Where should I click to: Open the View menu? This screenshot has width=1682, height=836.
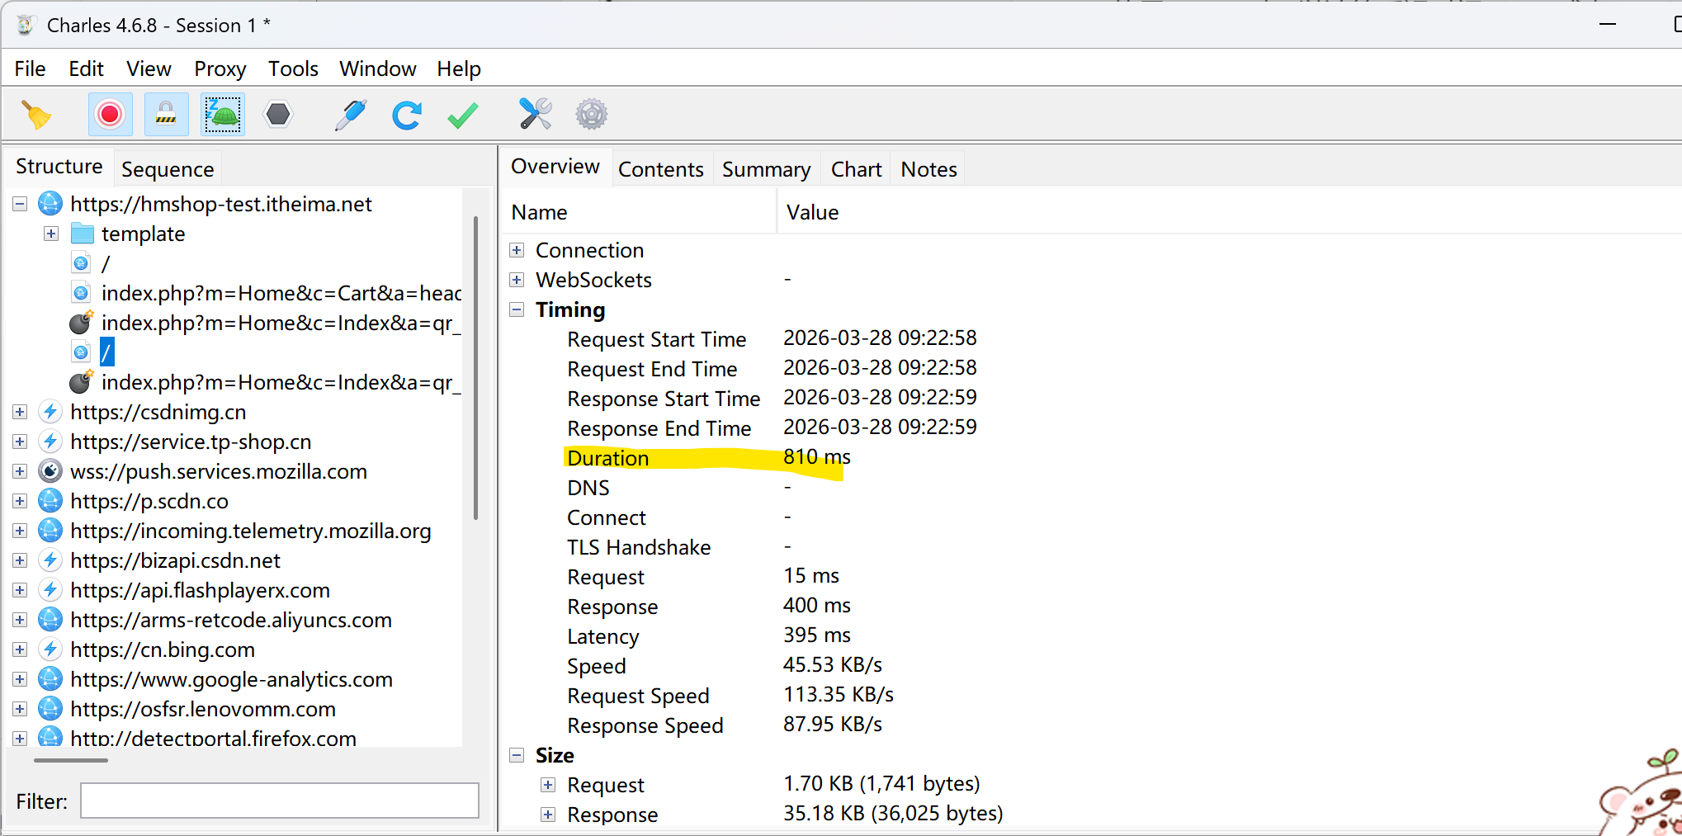pos(149,68)
